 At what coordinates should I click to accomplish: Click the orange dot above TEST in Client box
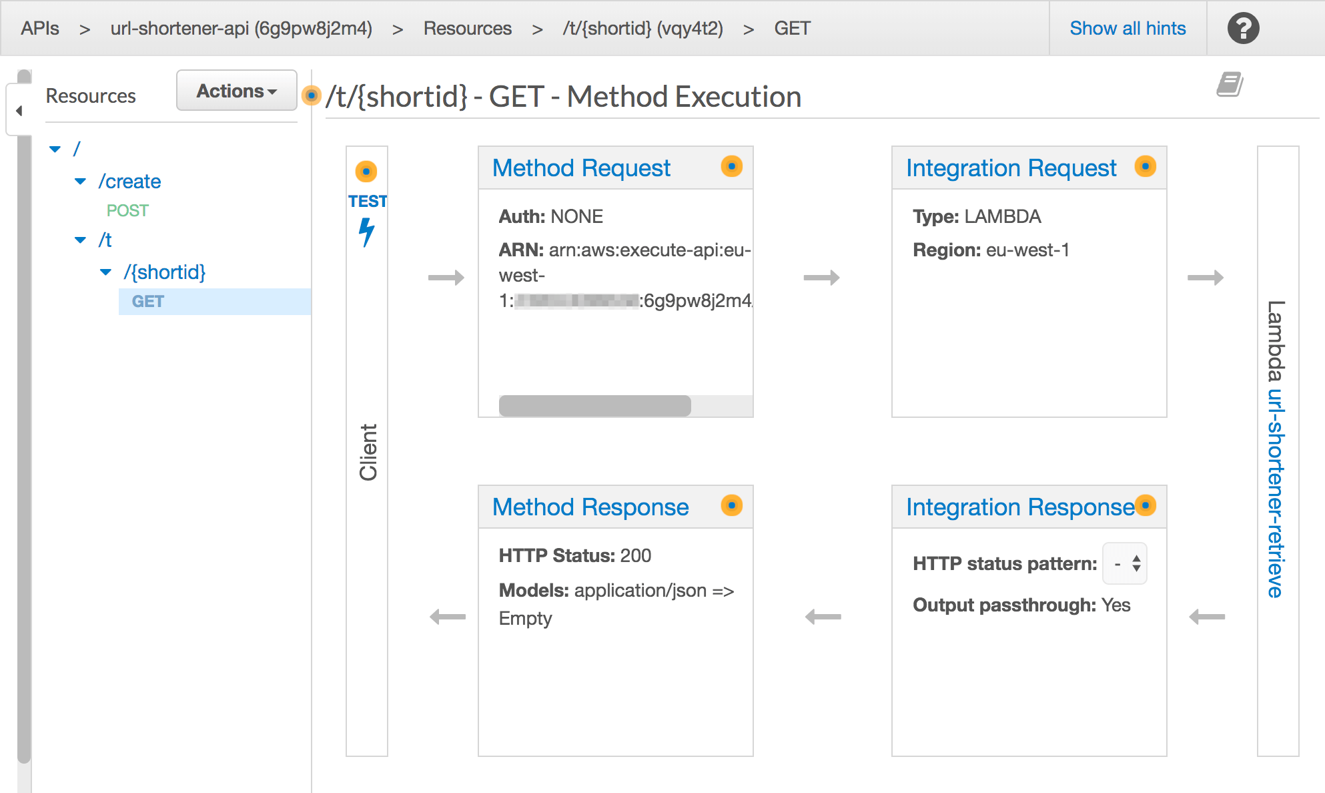(x=366, y=171)
